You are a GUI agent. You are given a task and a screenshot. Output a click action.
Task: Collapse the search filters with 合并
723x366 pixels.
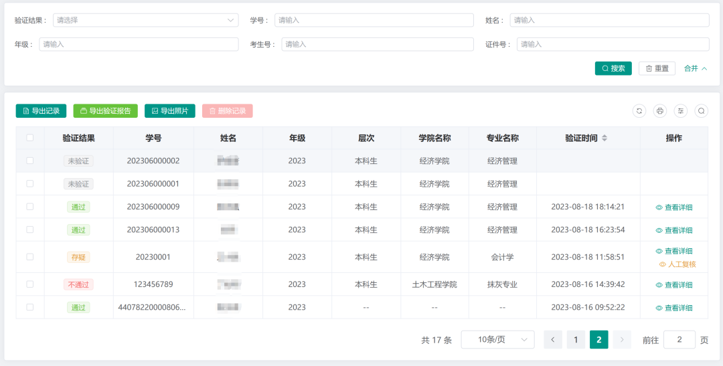[695, 68]
